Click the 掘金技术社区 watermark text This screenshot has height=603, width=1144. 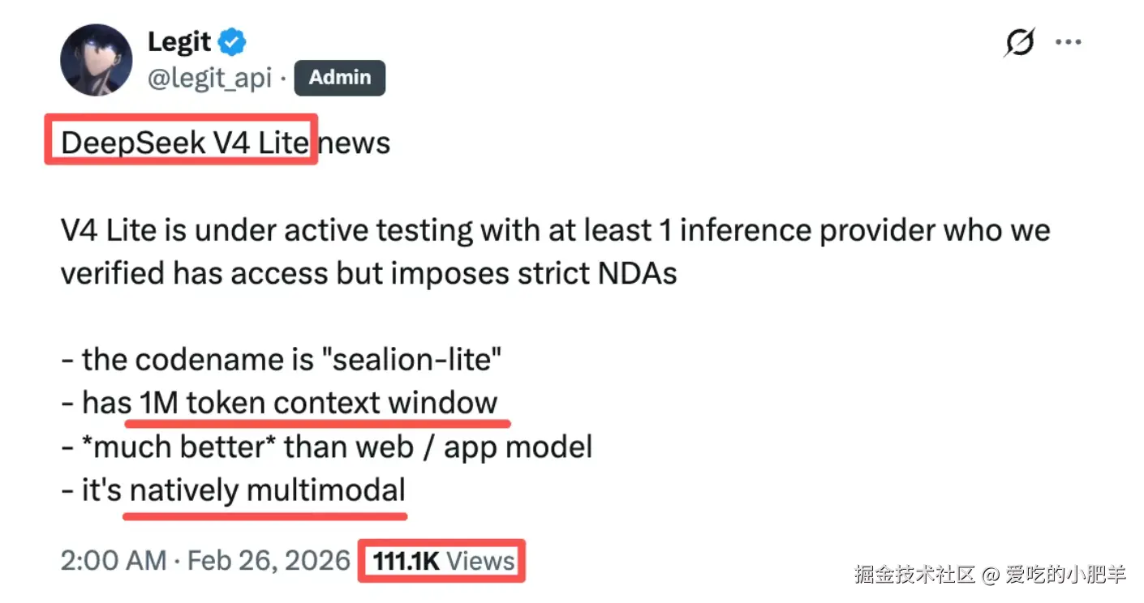tap(914, 574)
